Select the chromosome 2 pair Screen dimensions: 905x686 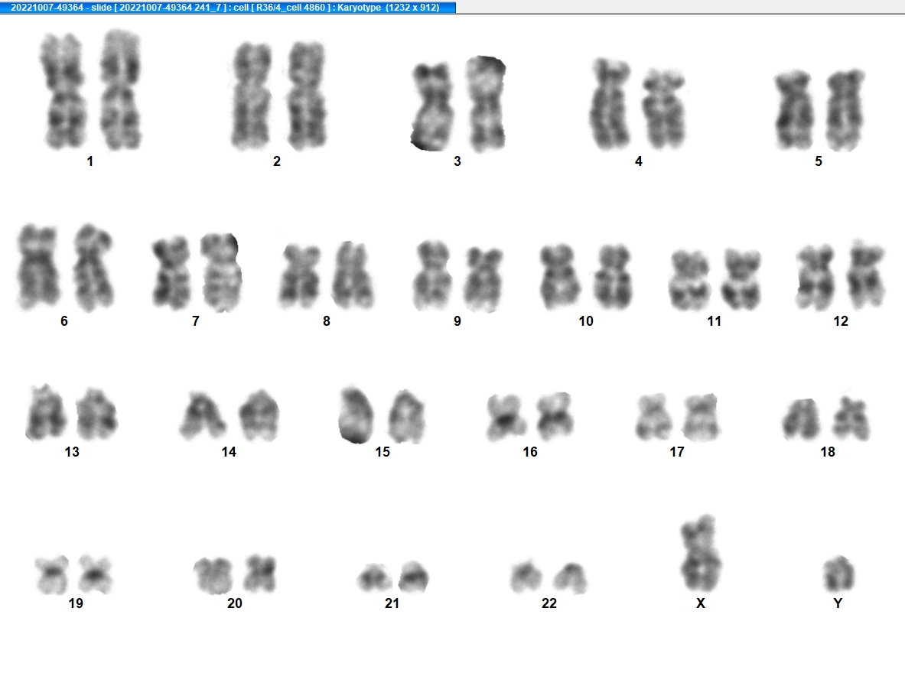(279, 95)
